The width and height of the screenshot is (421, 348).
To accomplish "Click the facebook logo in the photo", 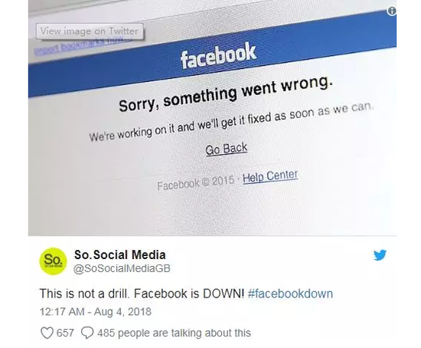I will pyautogui.click(x=218, y=56).
